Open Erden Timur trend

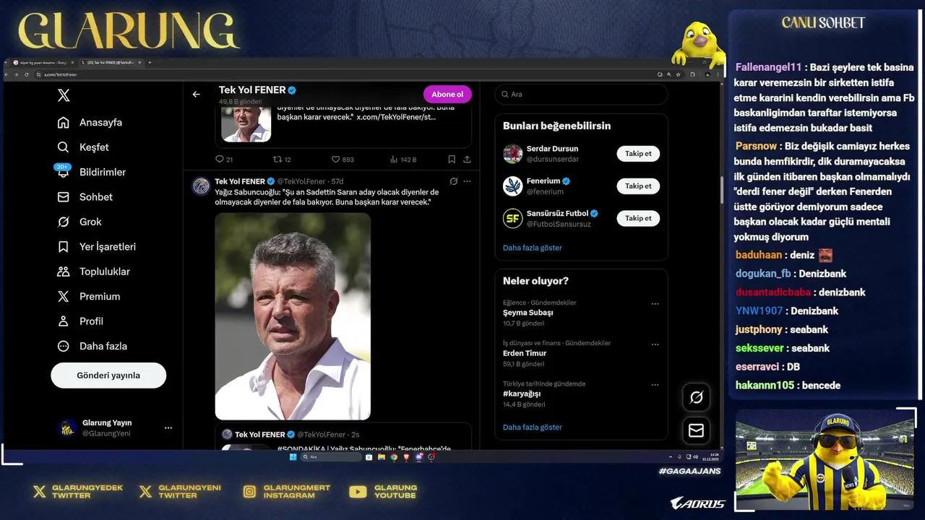point(525,353)
